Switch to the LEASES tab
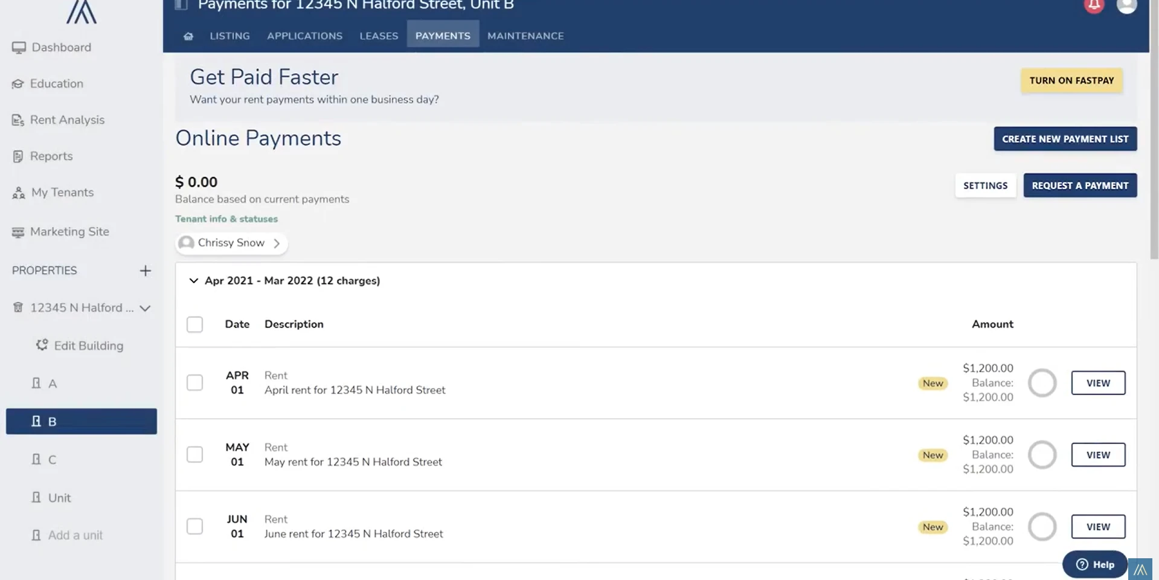 click(x=379, y=36)
